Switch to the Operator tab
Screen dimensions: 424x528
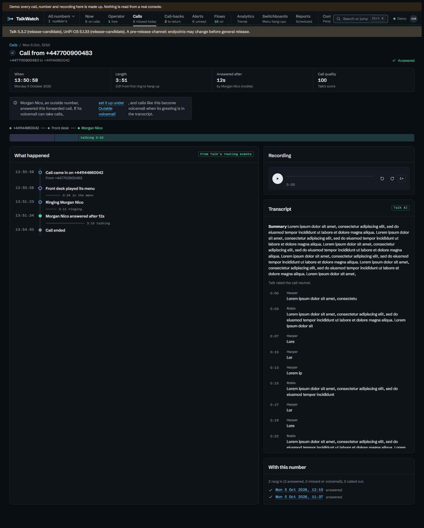pos(116,19)
